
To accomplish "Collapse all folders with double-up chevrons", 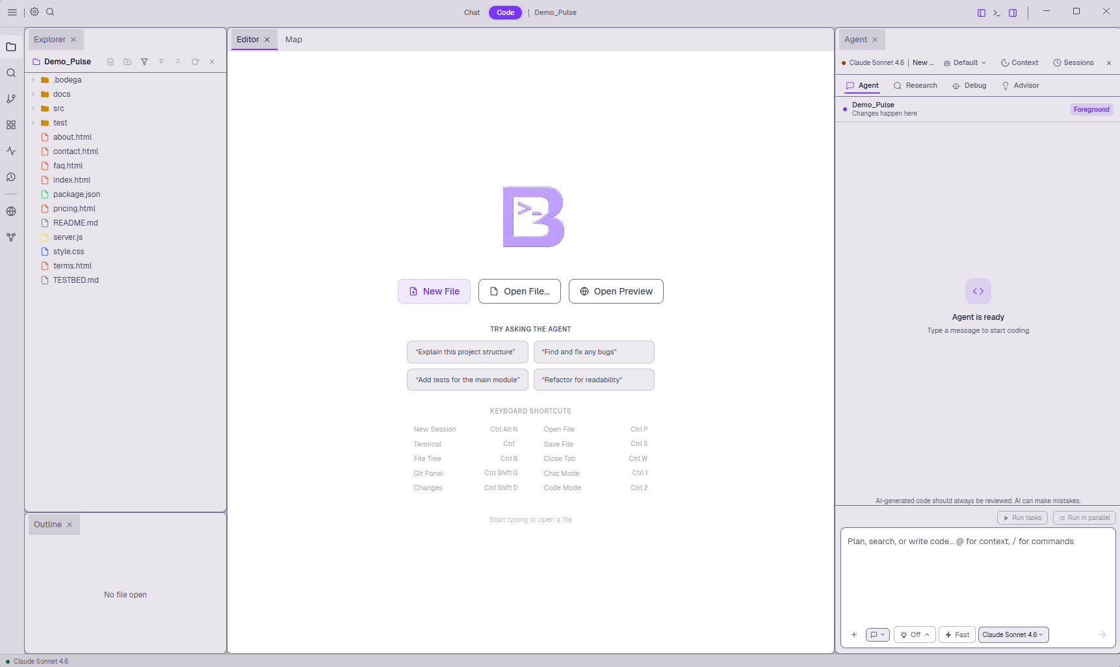I will coord(178,62).
